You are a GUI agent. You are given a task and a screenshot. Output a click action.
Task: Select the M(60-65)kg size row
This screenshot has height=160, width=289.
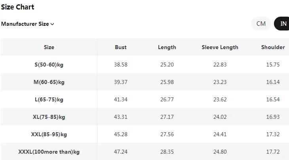[x=145, y=82]
